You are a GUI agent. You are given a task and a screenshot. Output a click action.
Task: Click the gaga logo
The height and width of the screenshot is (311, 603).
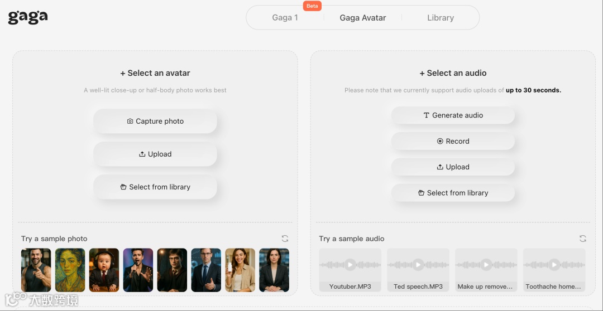28,17
